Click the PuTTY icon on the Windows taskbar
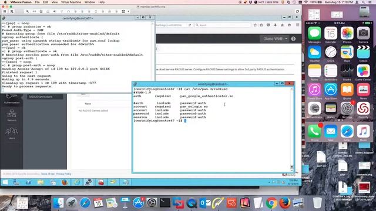The height and width of the screenshot is (211, 376). pos(89,182)
